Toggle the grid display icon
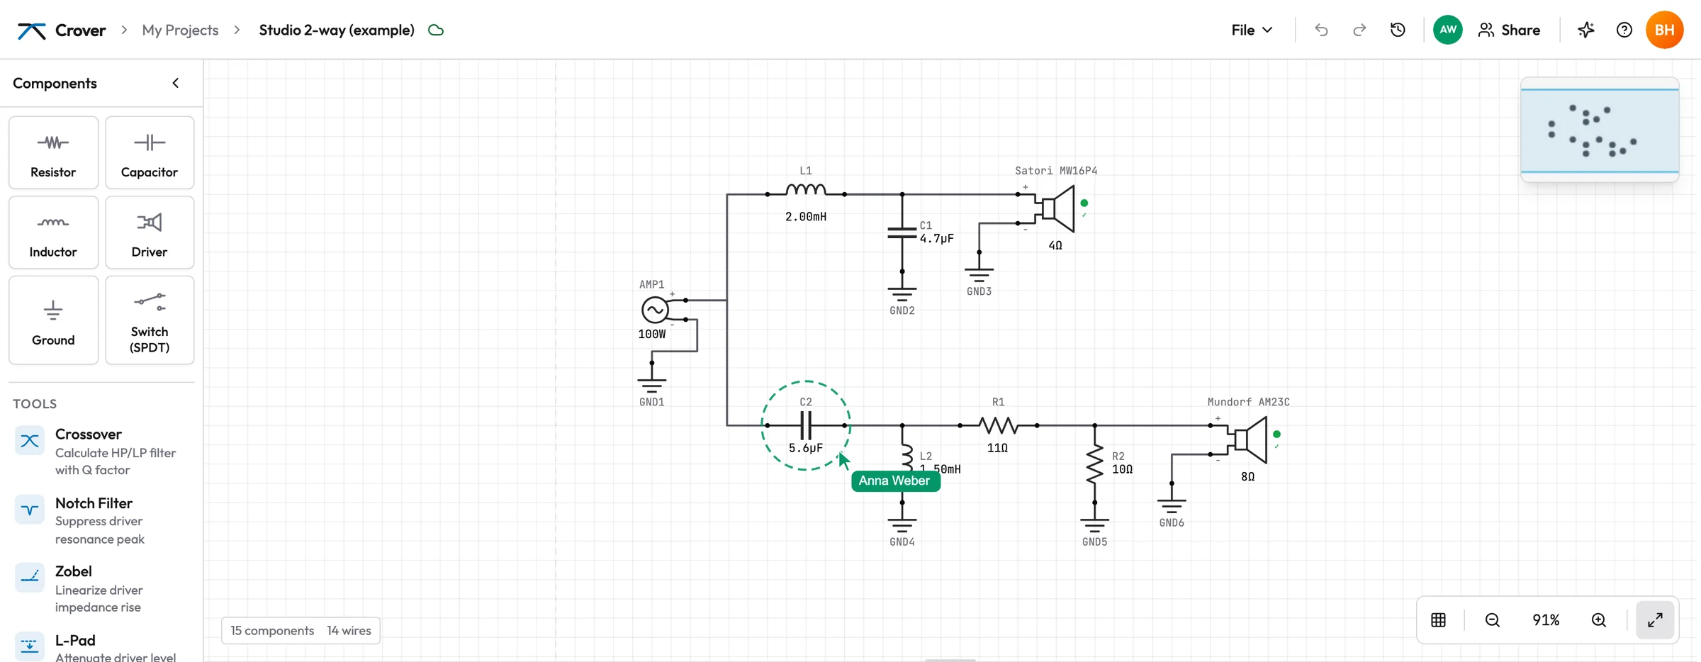The width and height of the screenshot is (1701, 662). [1438, 620]
